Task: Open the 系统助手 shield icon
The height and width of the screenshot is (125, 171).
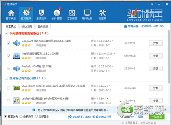Action: click(x=41, y=15)
